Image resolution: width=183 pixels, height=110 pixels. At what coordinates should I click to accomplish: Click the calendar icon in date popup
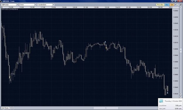click(161, 101)
